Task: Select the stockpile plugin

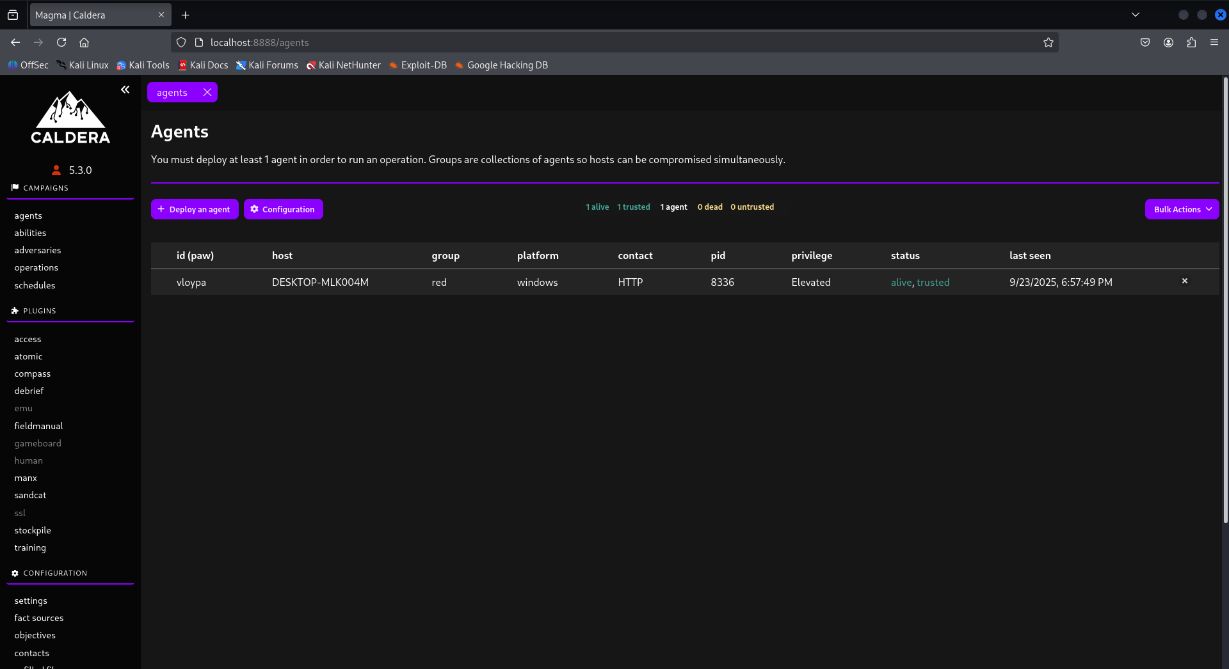Action: [33, 530]
